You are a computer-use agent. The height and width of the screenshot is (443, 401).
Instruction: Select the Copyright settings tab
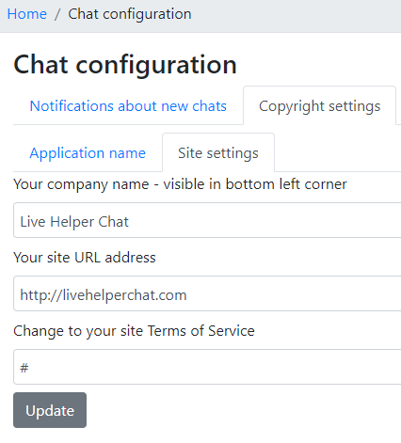click(319, 105)
